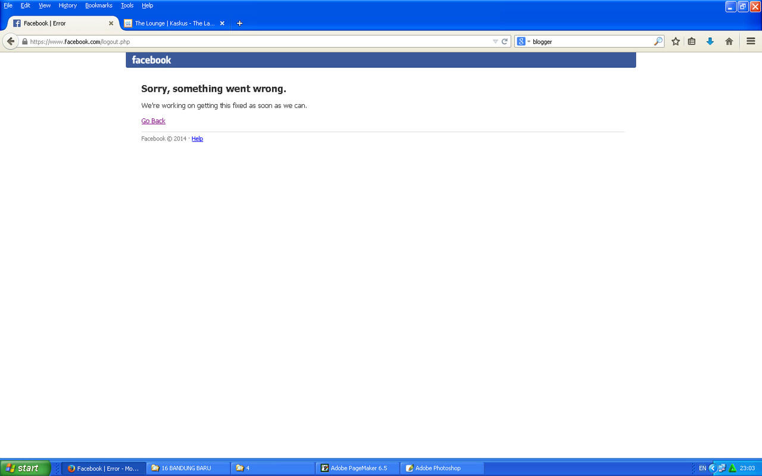Open the Firefox hamburger menu

(751, 42)
